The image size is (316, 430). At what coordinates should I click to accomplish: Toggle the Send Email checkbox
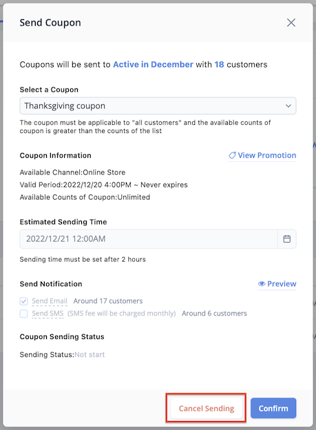[24, 301]
